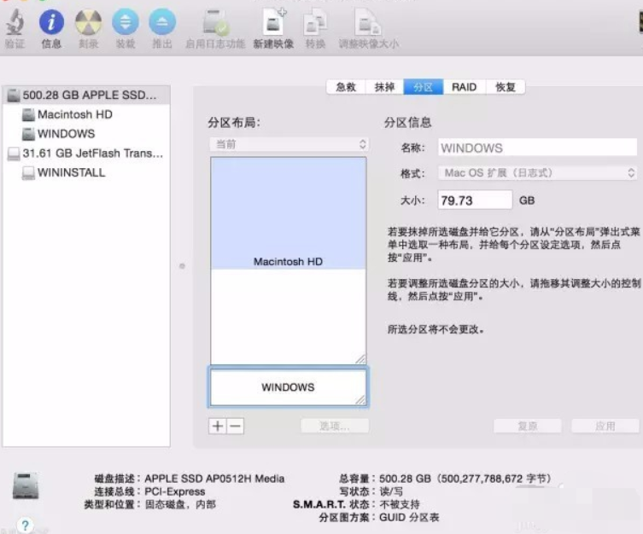This screenshot has height=534, width=643.
Task: Click the Mount toolbar icon
Action: 125,21
